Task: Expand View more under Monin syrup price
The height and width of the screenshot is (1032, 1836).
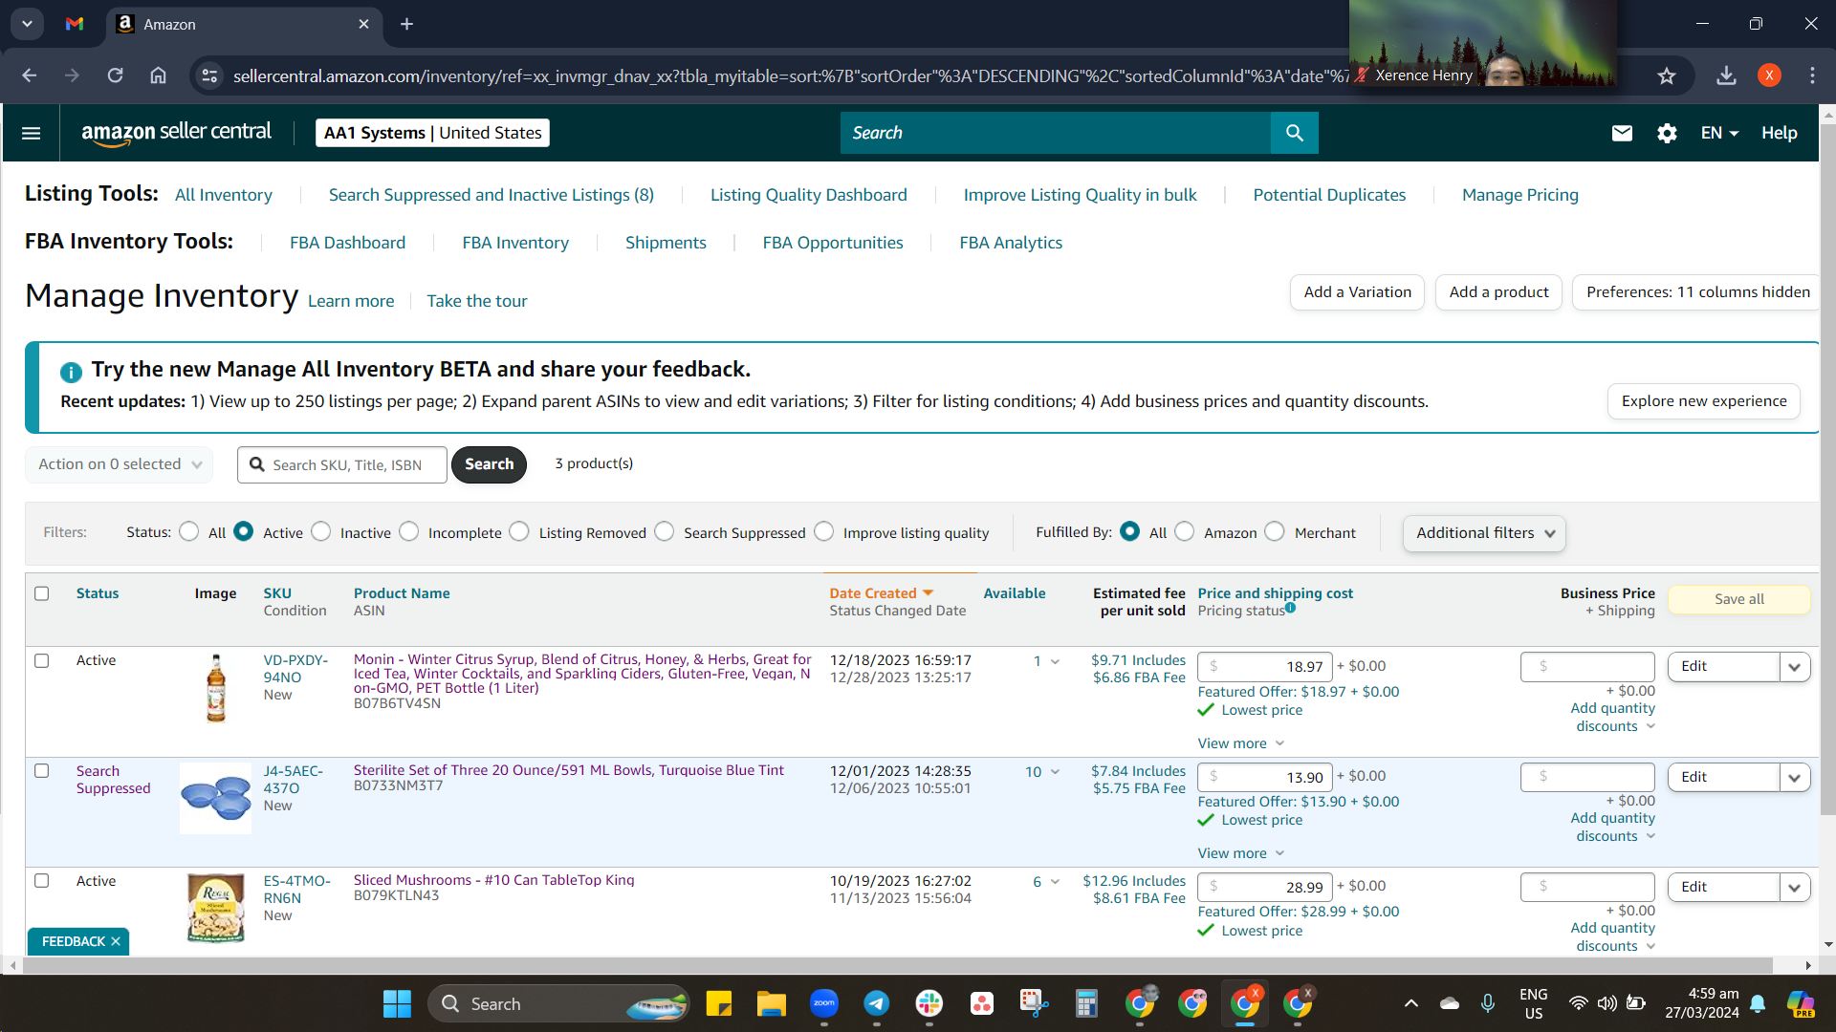Action: click(1241, 743)
